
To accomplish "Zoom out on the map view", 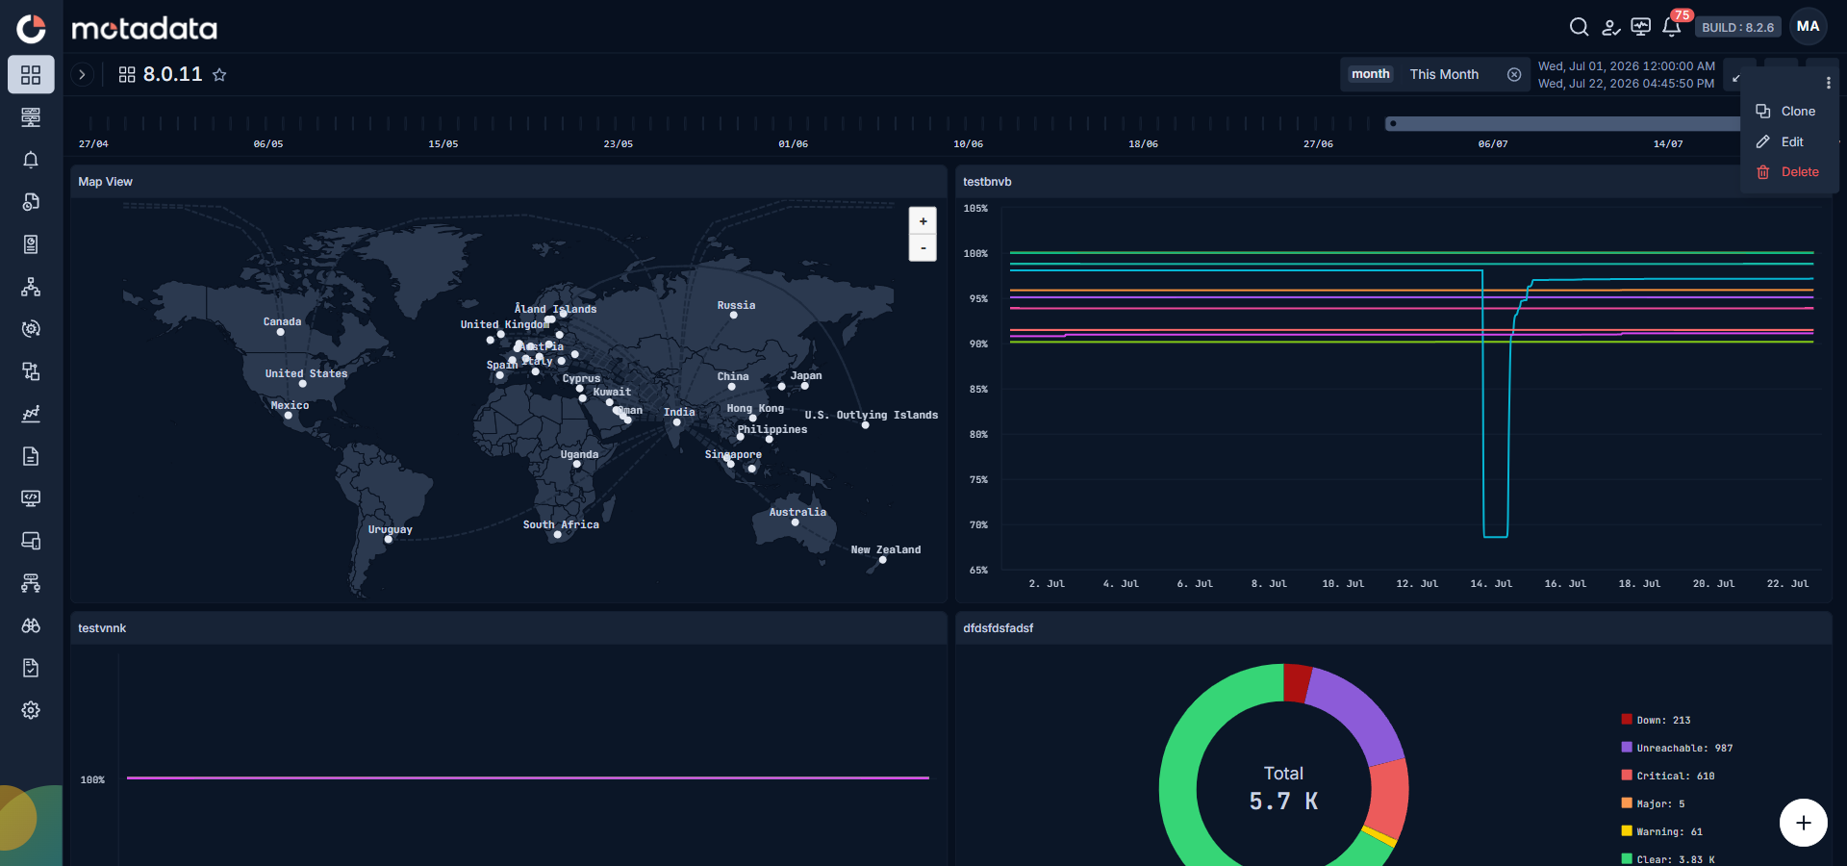I will pos(923,248).
